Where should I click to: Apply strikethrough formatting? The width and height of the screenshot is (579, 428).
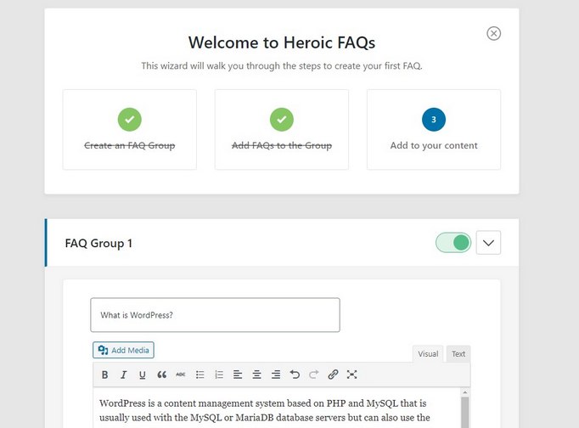[181, 374]
